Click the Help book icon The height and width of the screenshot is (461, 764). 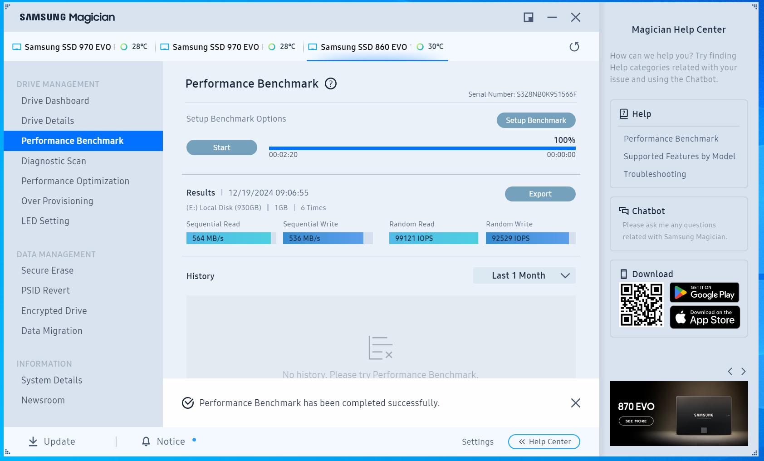coord(624,114)
